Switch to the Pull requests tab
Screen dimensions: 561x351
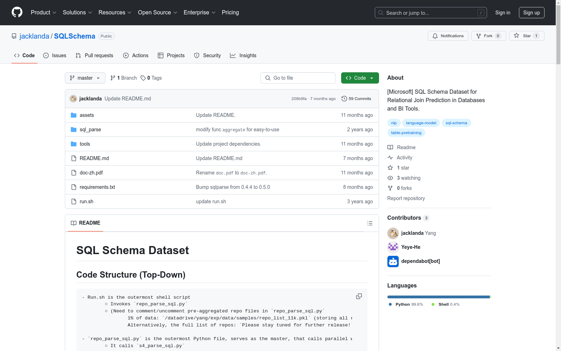coord(94,55)
